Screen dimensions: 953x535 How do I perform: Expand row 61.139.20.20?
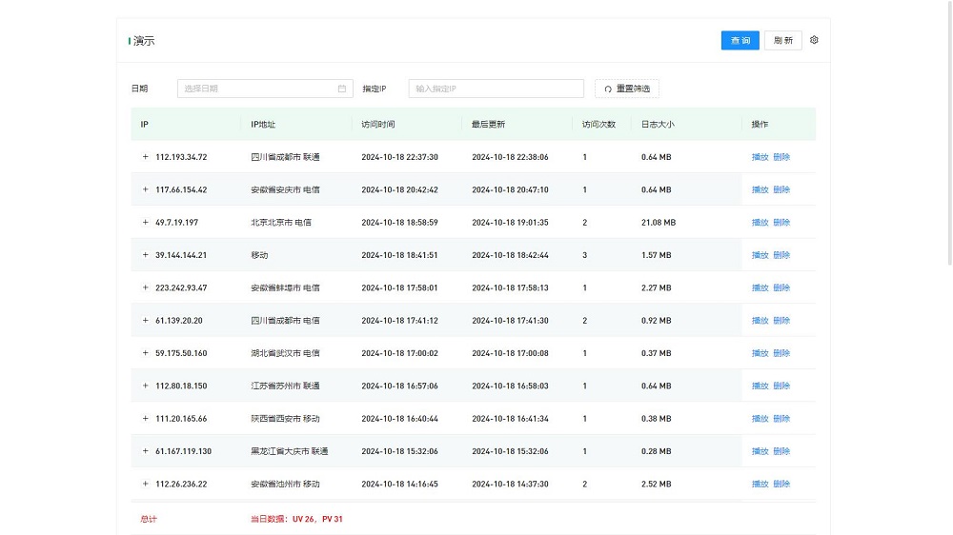[145, 321]
